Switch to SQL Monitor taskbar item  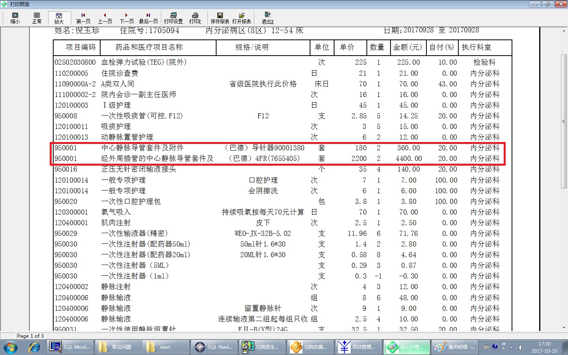coord(71,347)
